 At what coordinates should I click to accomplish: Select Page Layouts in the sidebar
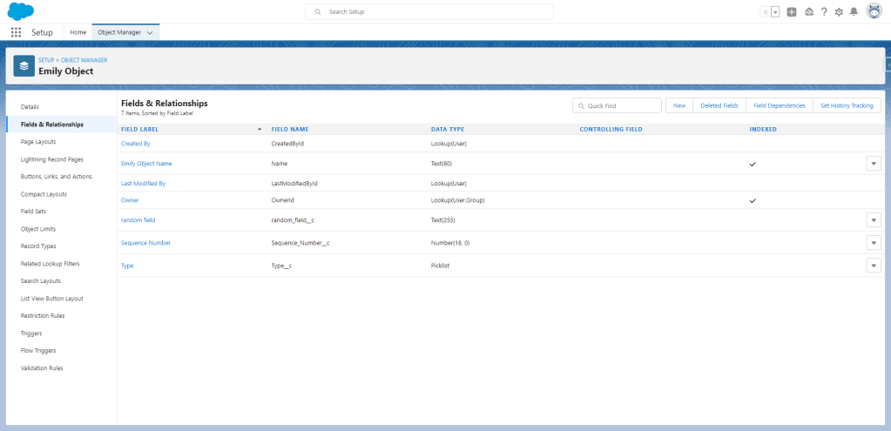click(37, 142)
